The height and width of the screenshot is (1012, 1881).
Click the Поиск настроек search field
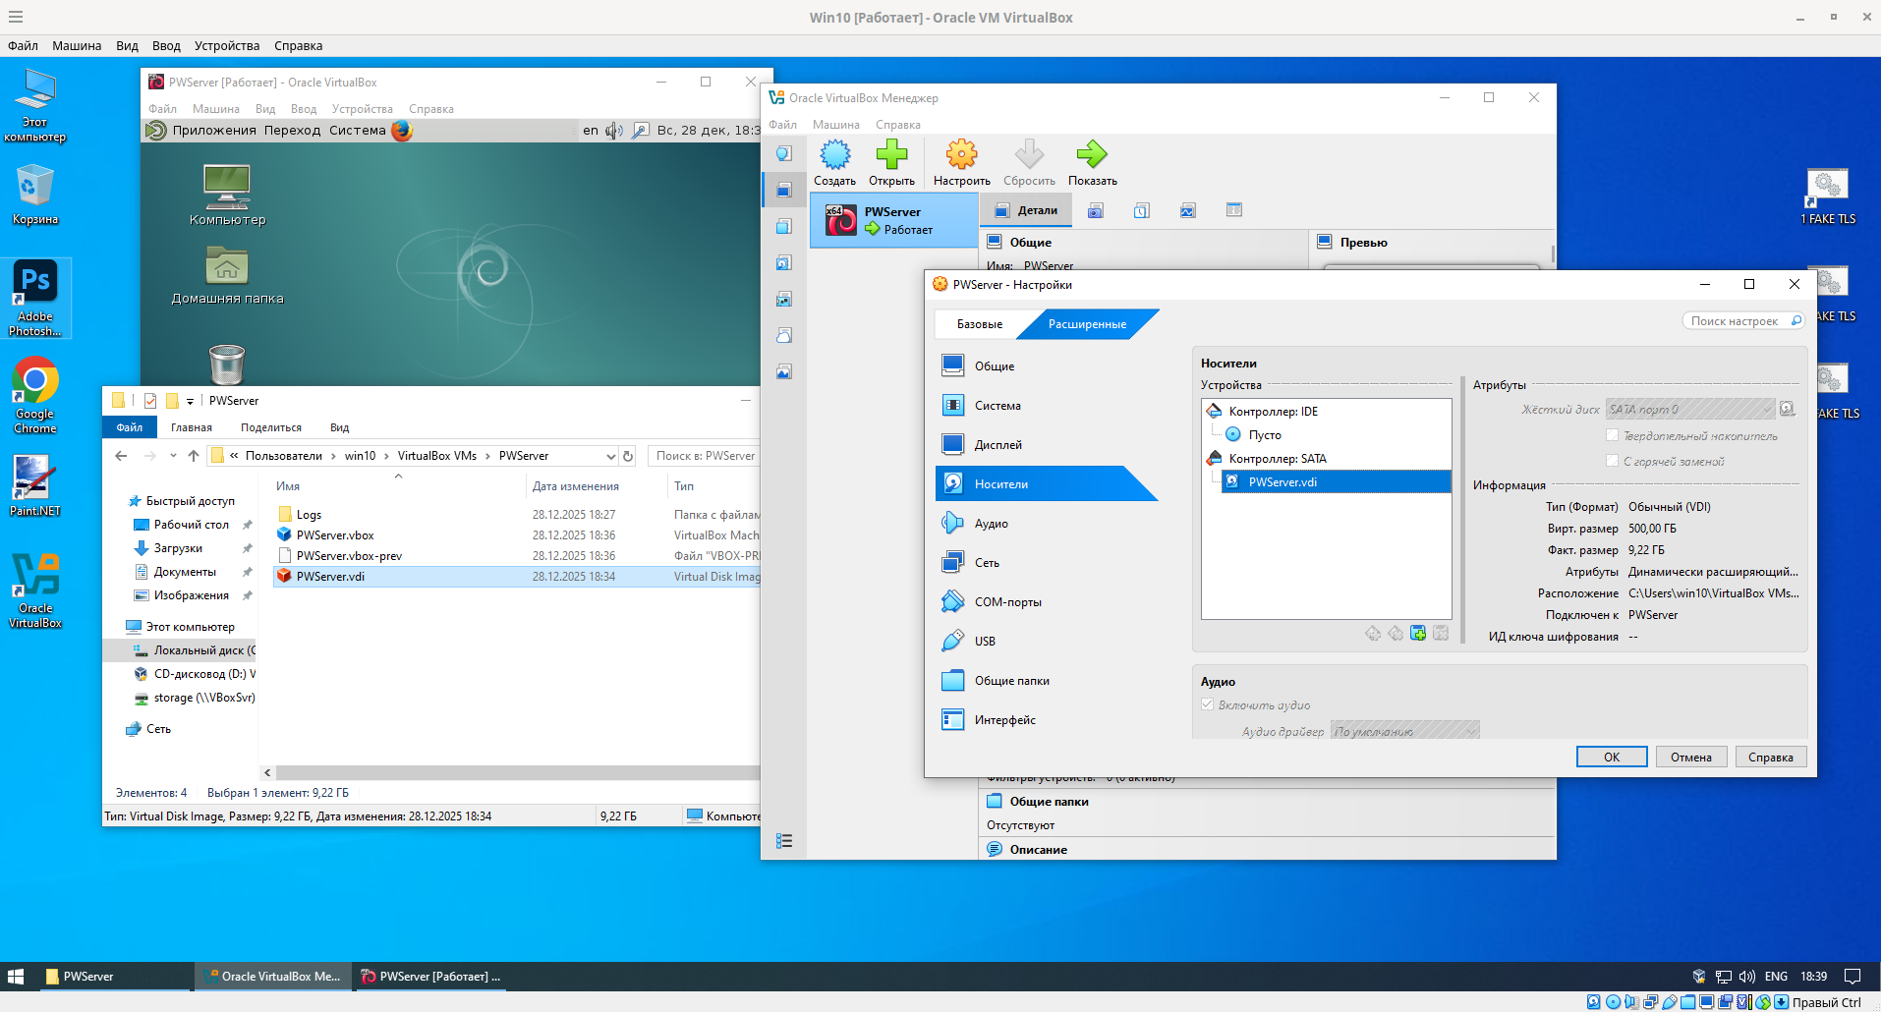point(1735,321)
